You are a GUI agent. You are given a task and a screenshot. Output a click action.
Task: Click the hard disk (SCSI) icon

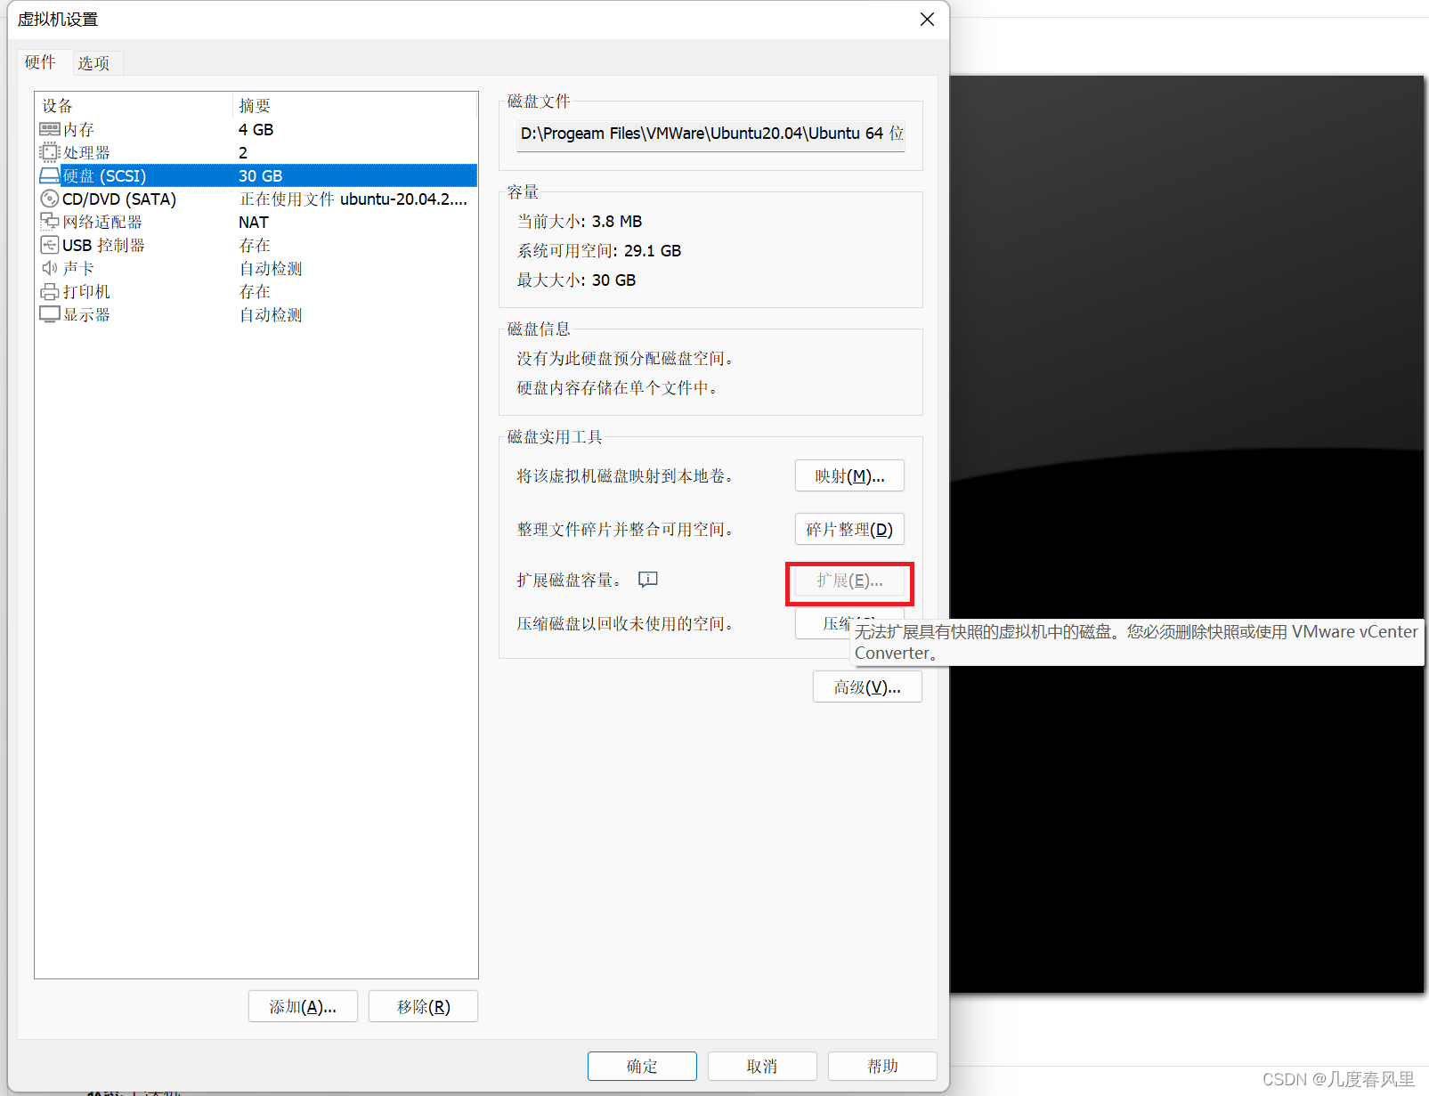pyautogui.click(x=50, y=176)
